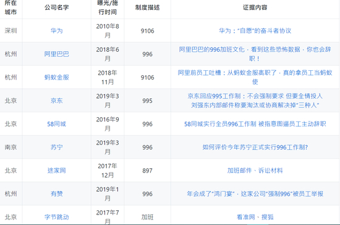This screenshot has width=340, height=225.
Task: Open the 苏宁 company link
Action: click(x=57, y=147)
